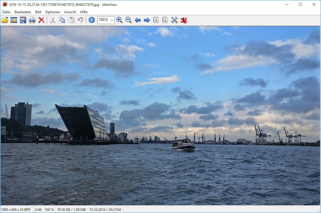Open IrfanView properties settings
Viewport: 321px width, 213px height.
[x=174, y=20]
